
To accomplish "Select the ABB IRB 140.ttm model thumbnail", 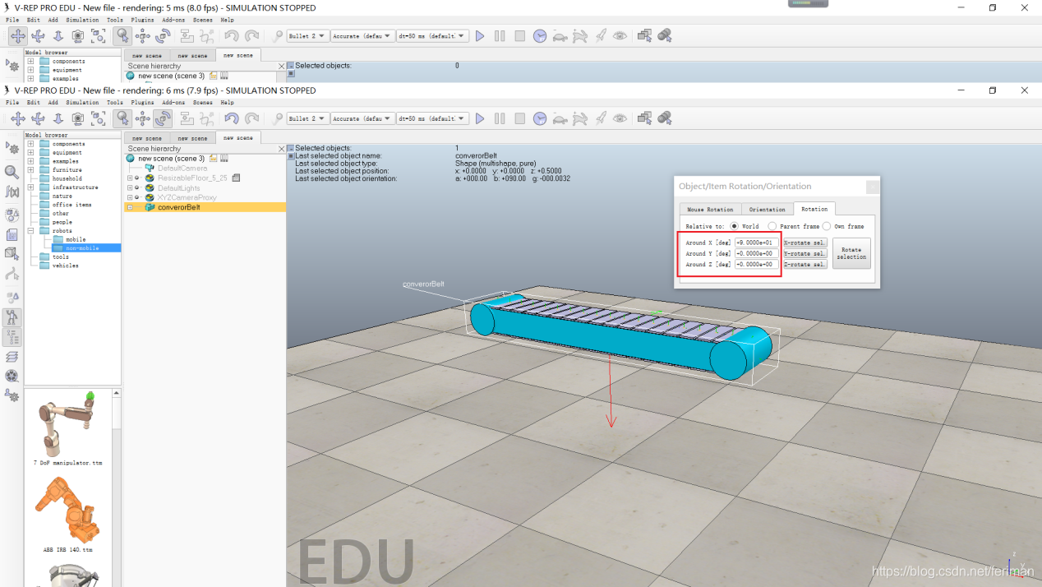I will coord(67,514).
